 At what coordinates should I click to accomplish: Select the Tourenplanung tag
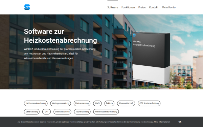(x=82, y=111)
